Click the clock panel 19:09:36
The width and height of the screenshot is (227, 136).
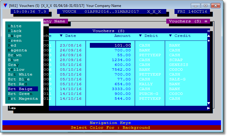(x=30, y=11)
